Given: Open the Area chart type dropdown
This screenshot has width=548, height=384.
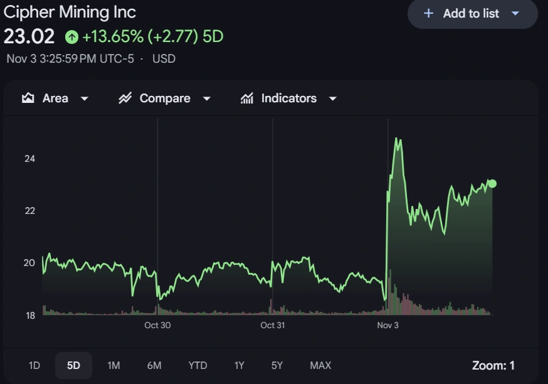Looking at the screenshot, I should (85, 99).
